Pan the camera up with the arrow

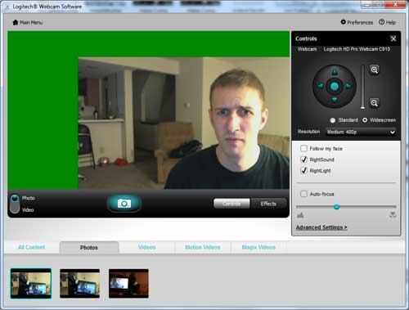click(x=335, y=73)
